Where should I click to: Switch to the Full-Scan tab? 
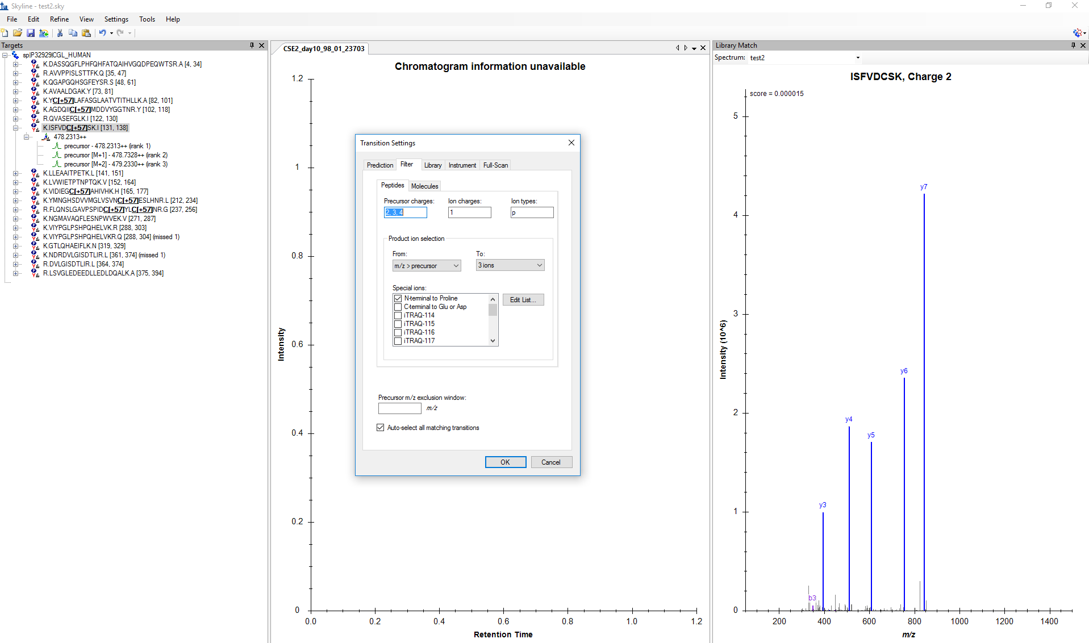[x=495, y=165]
